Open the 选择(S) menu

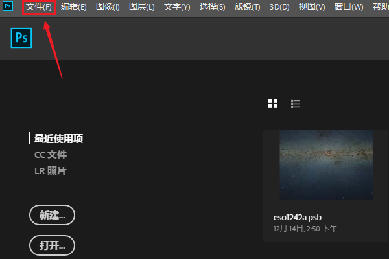(x=213, y=7)
